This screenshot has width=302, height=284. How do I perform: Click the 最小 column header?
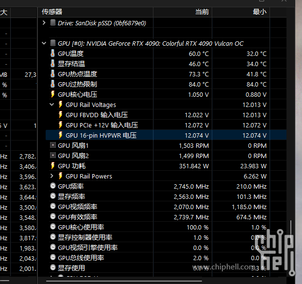click(241, 12)
